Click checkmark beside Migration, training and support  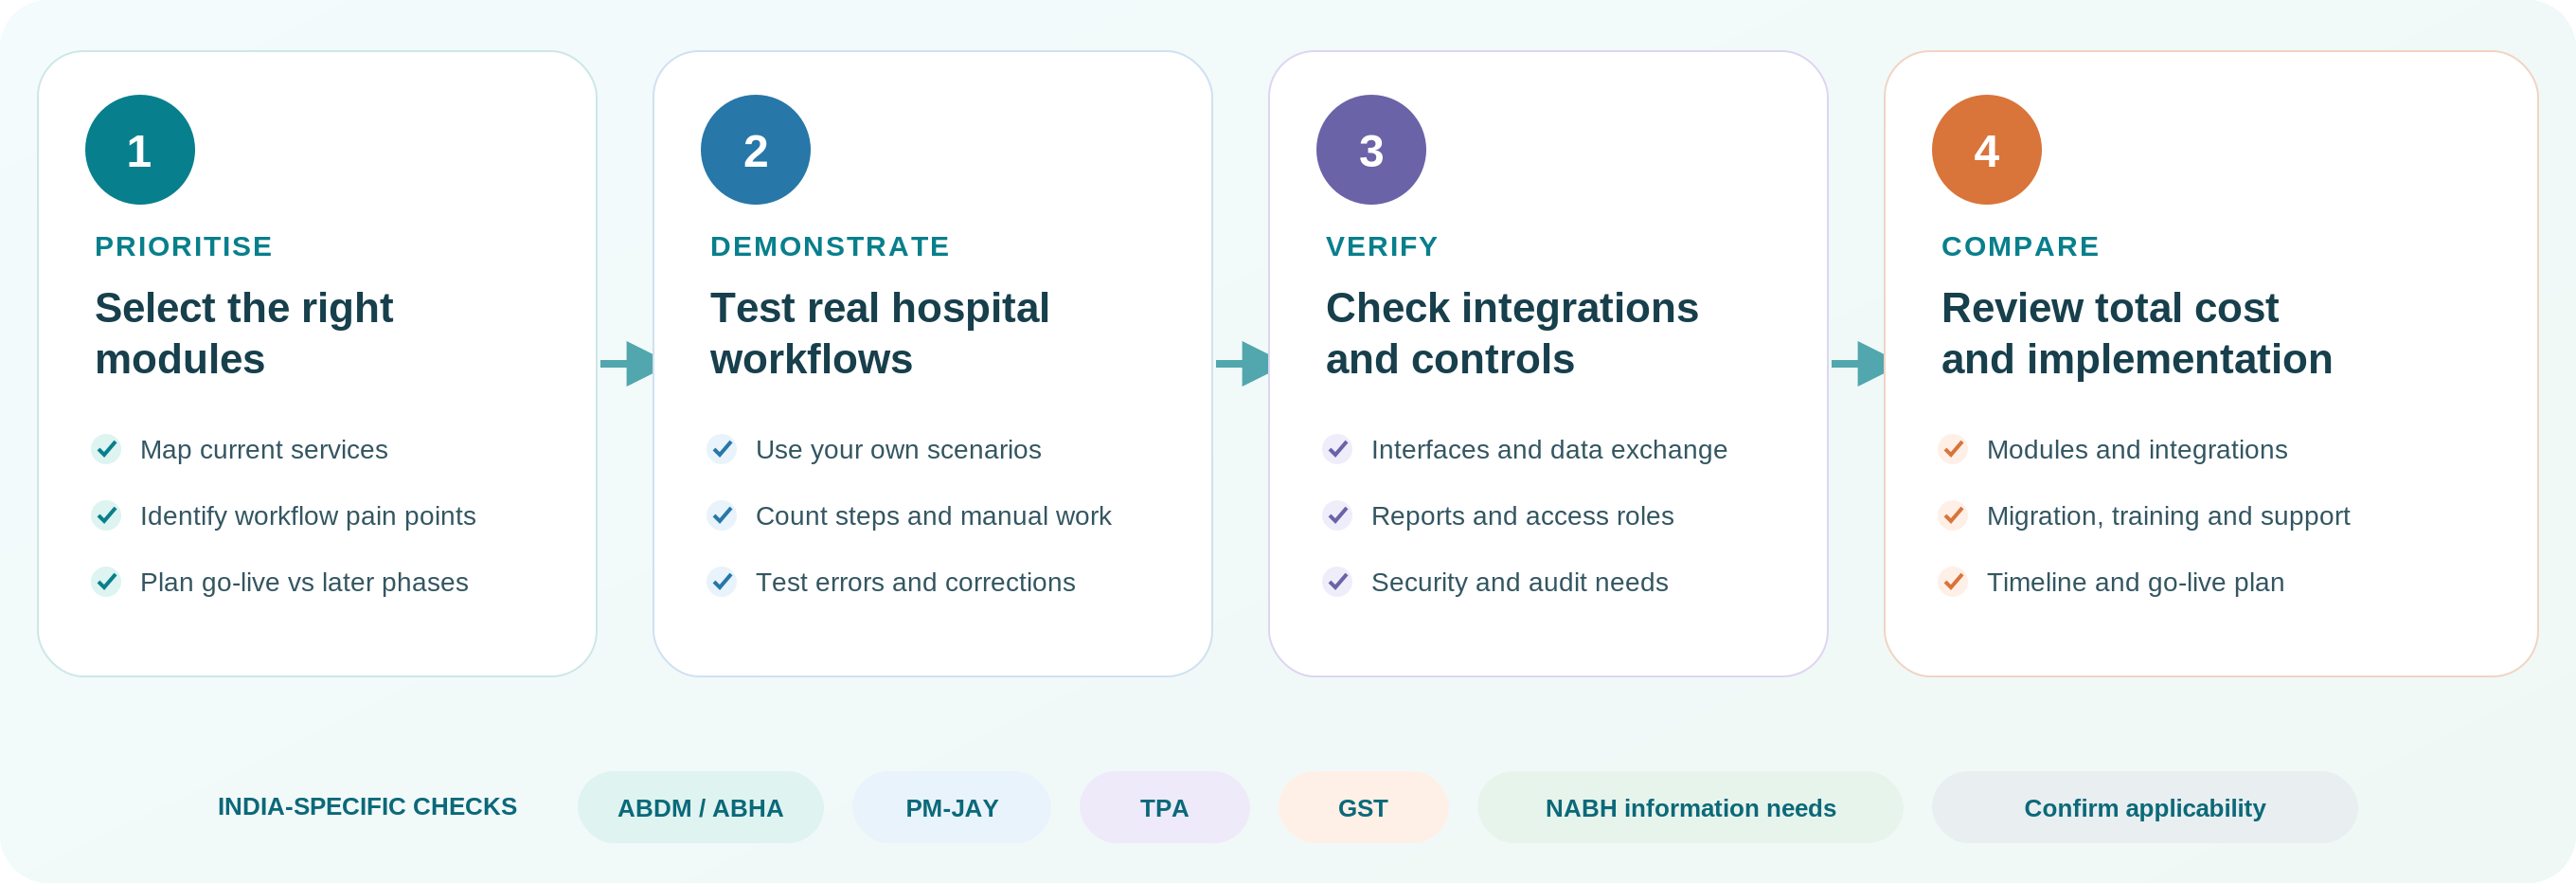click(1953, 515)
